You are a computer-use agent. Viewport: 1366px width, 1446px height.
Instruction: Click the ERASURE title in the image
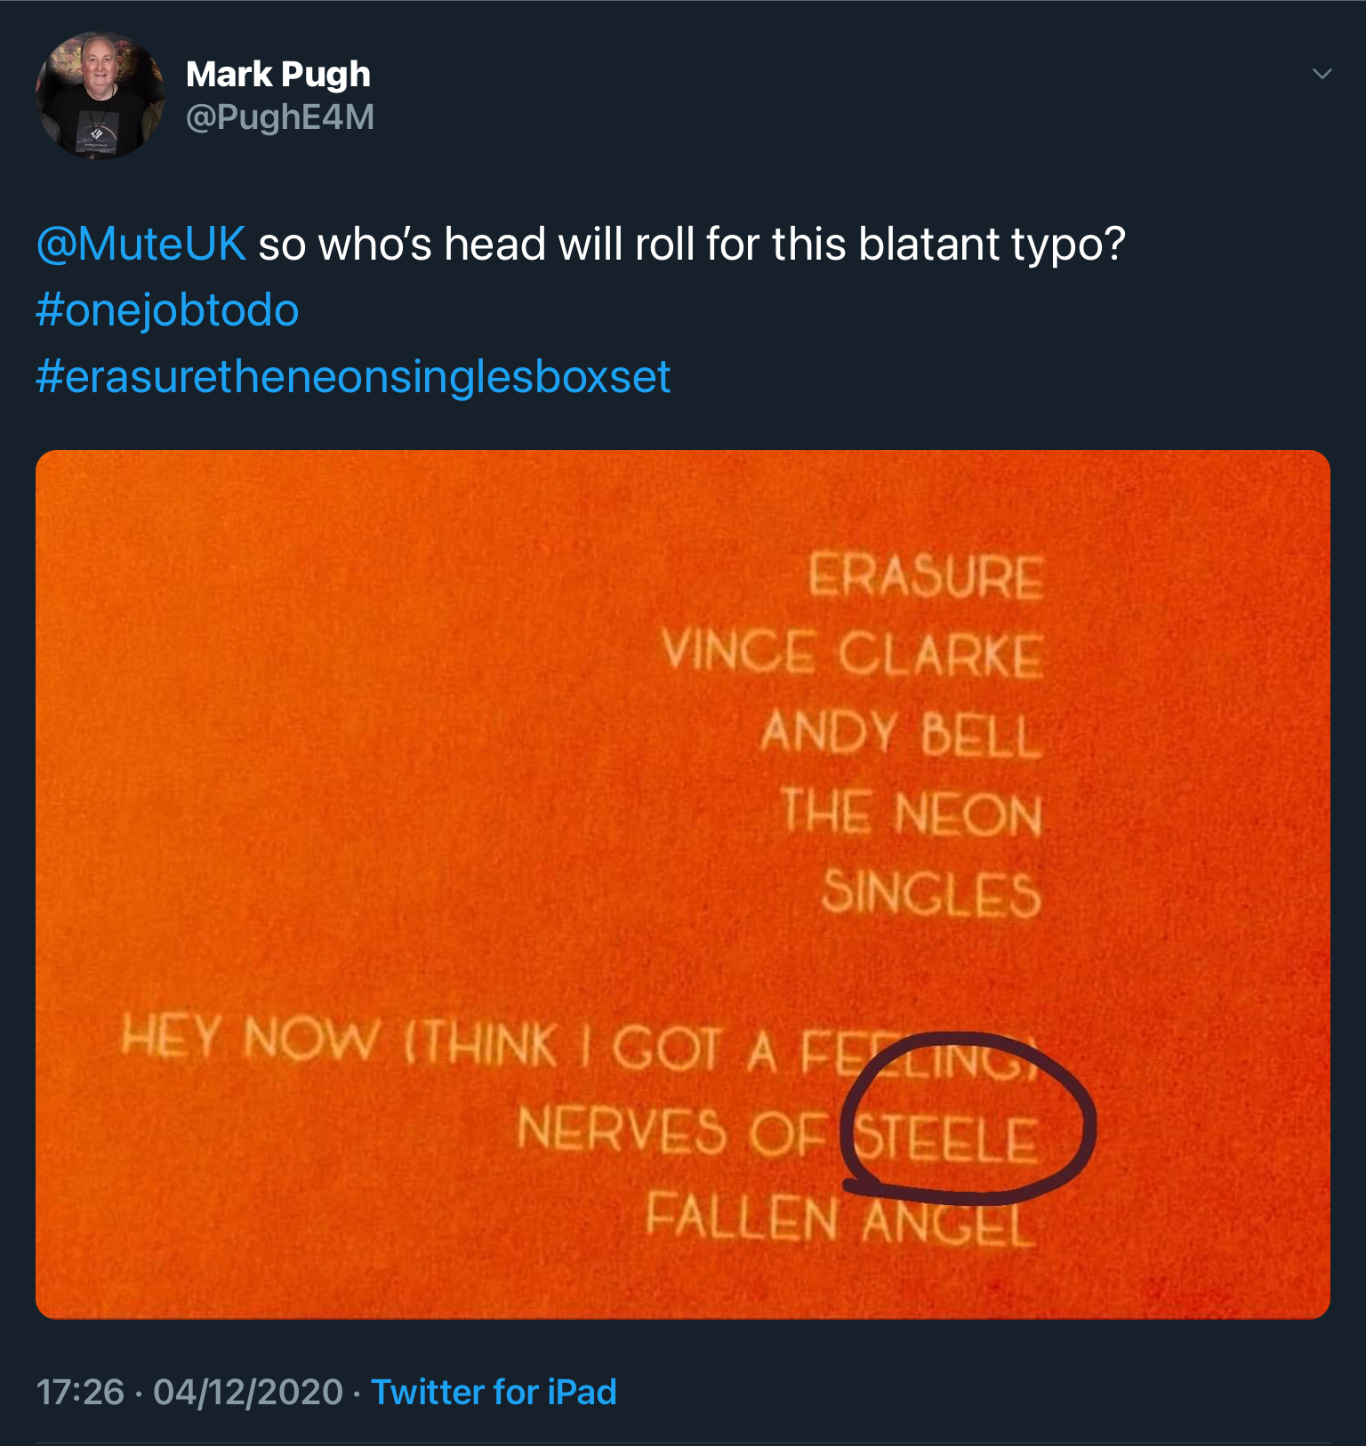click(x=926, y=576)
